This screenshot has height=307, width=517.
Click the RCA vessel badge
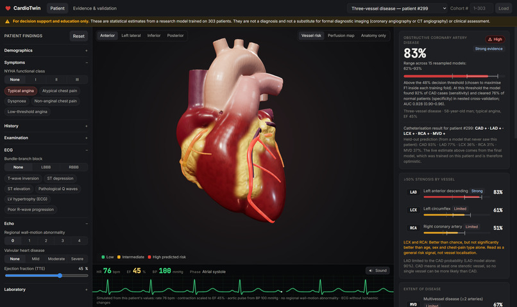(414, 228)
